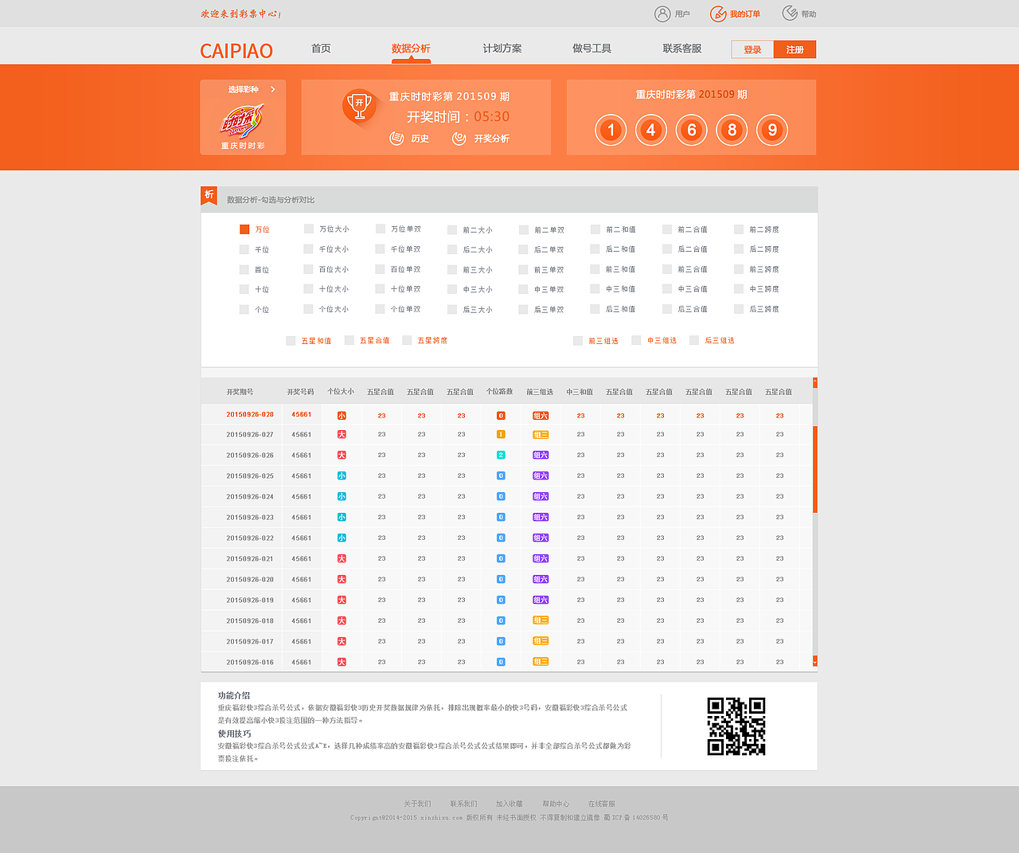Image resolution: width=1019 pixels, height=853 pixels.
Task: Click teal 2 badge in row 20150926-026
Action: [501, 456]
